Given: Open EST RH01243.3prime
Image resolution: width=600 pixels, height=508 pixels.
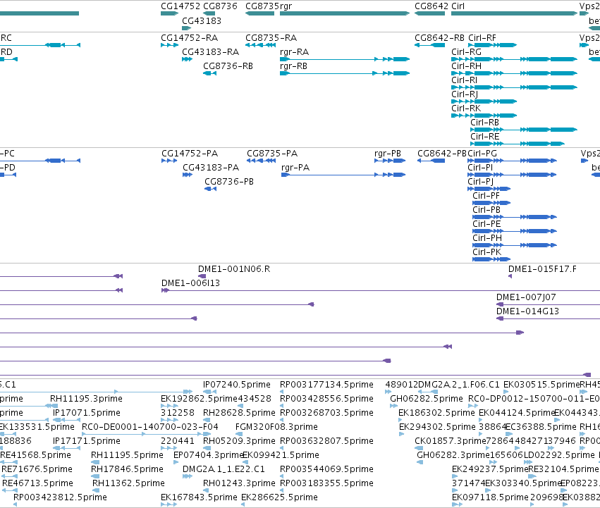Looking at the screenshot, I should (x=239, y=484).
